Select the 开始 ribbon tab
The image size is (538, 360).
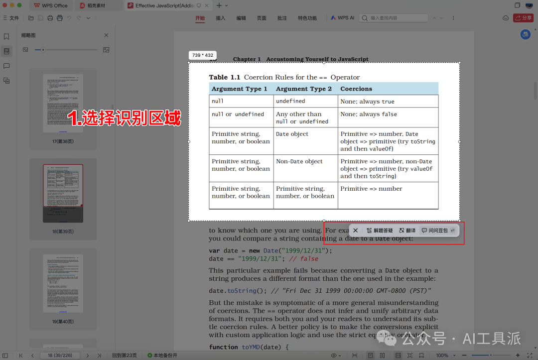[200, 18]
